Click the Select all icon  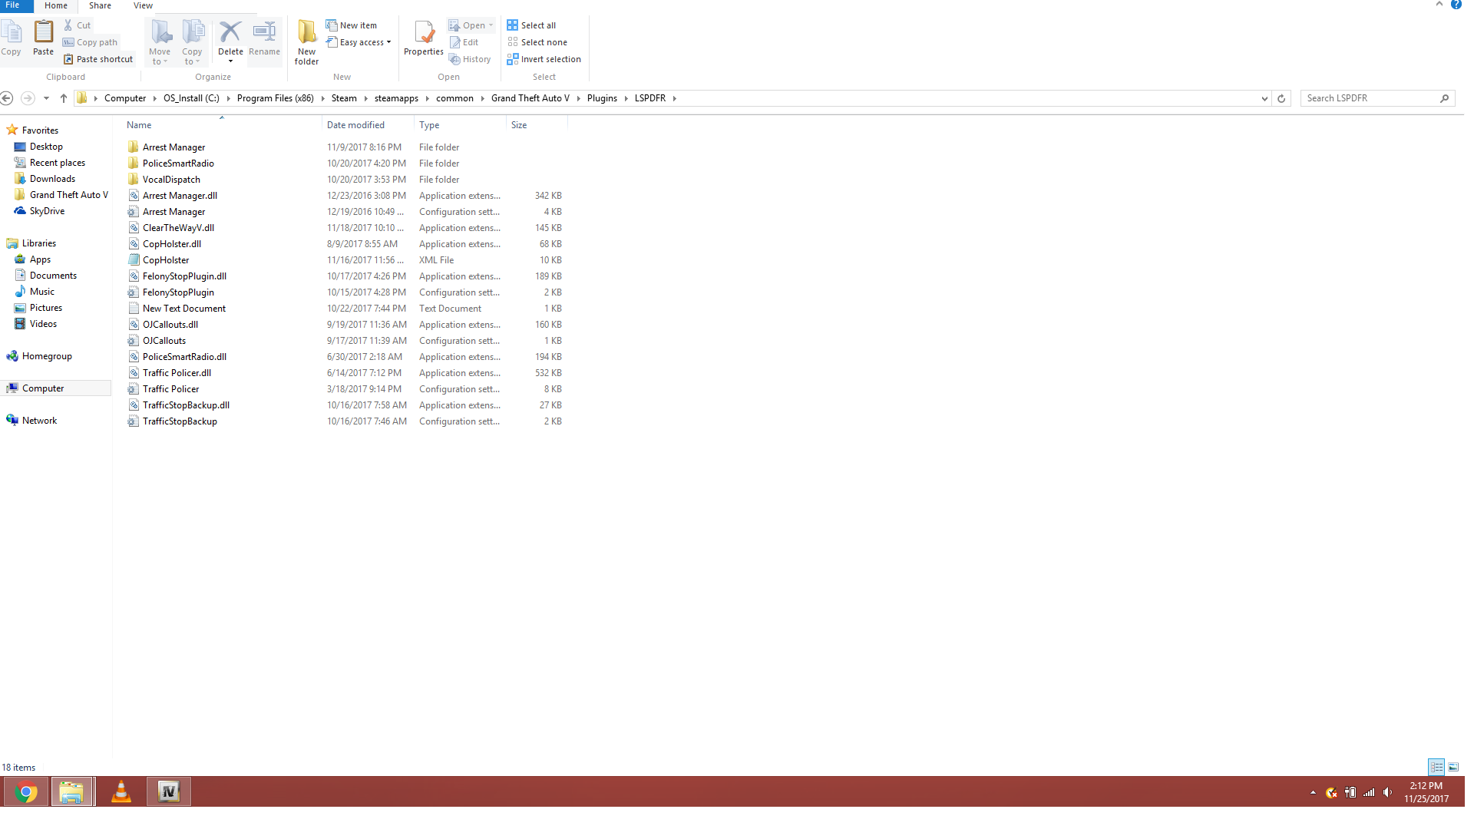point(512,25)
